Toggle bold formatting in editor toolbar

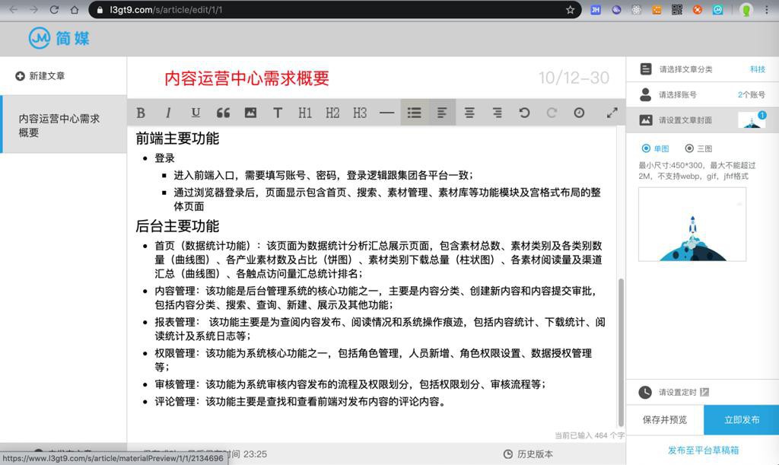click(x=141, y=113)
